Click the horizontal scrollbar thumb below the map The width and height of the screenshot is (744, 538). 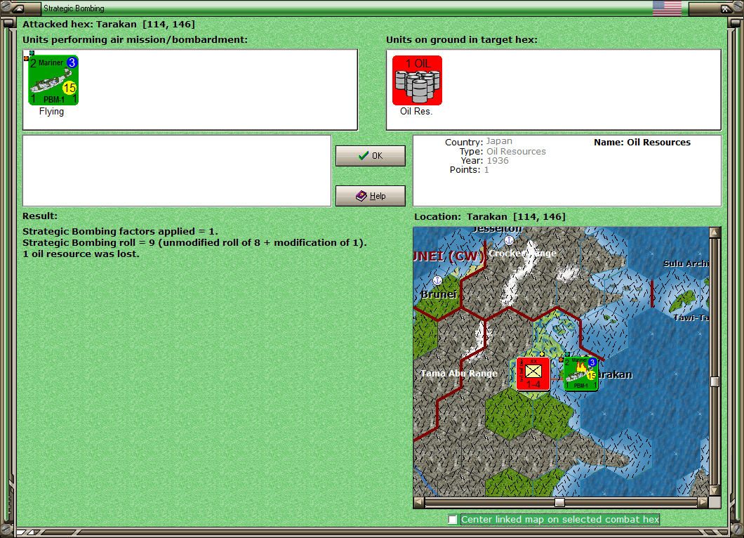(559, 501)
